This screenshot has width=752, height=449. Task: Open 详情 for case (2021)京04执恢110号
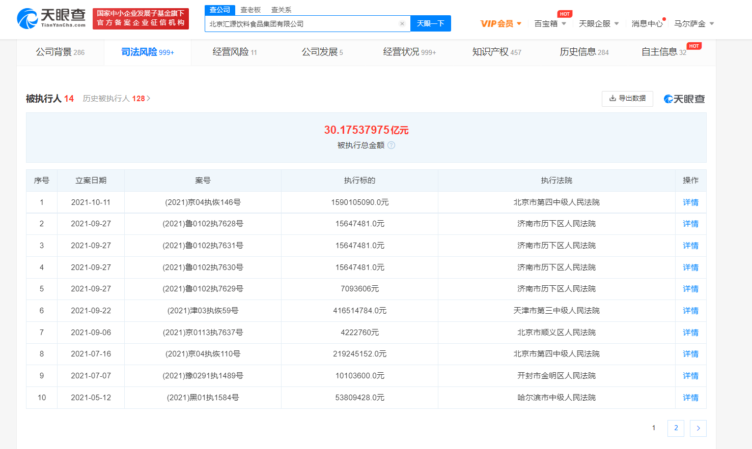click(x=690, y=354)
